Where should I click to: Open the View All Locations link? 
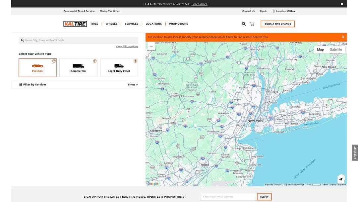(127, 46)
